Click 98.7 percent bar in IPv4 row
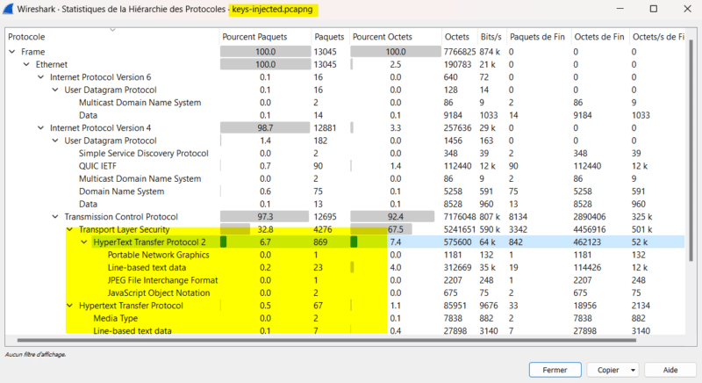The width and height of the screenshot is (702, 383). tap(265, 128)
